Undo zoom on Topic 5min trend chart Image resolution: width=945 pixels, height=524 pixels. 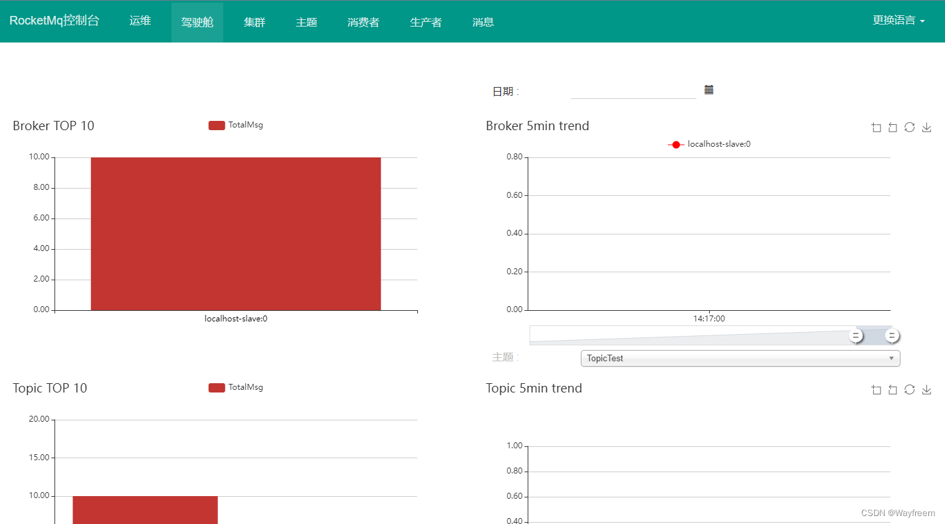(892, 390)
